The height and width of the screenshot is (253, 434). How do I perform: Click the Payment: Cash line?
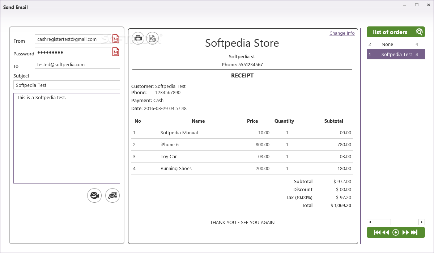coord(147,101)
